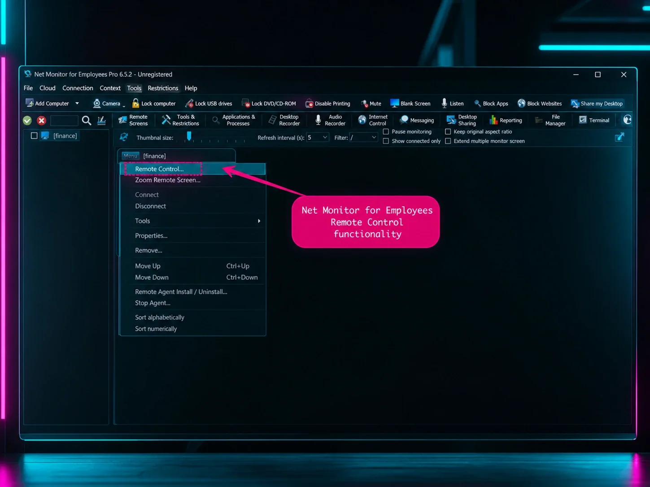Open Audio Recorder

[x=330, y=120]
